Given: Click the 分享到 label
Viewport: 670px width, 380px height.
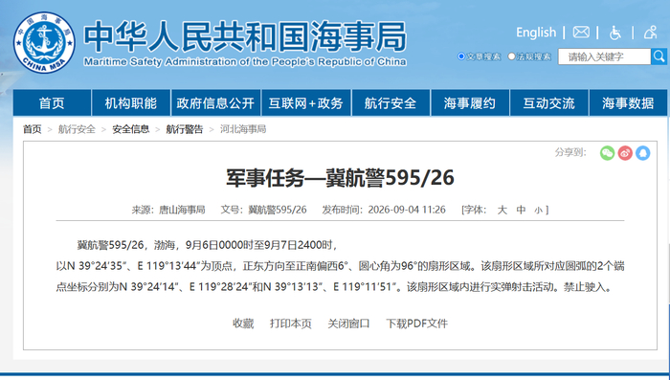Looking at the screenshot, I should pyautogui.click(x=570, y=152).
